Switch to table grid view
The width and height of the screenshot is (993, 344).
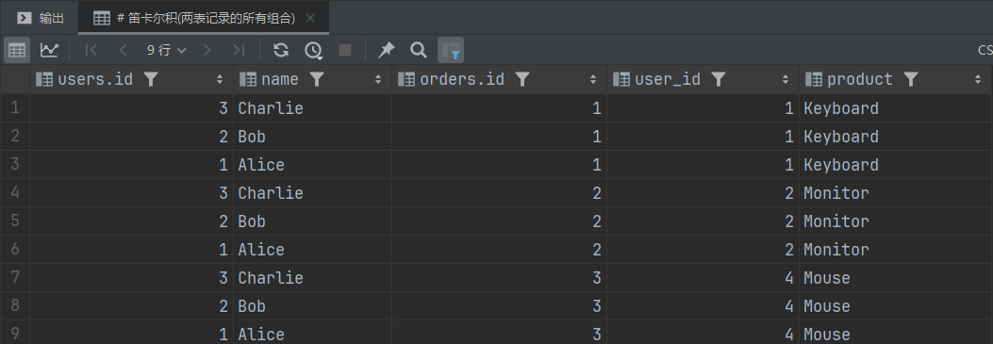pyautogui.click(x=17, y=50)
